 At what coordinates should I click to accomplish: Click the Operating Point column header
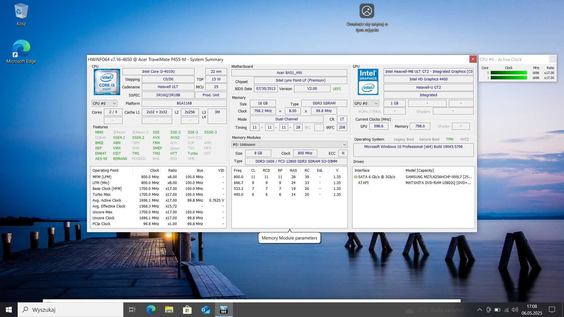click(x=112, y=171)
